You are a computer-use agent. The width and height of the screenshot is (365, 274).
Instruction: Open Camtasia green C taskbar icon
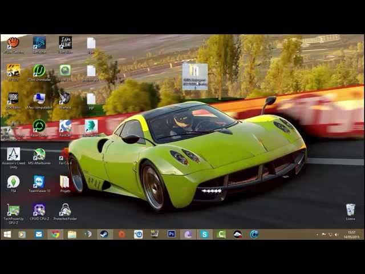221,234
